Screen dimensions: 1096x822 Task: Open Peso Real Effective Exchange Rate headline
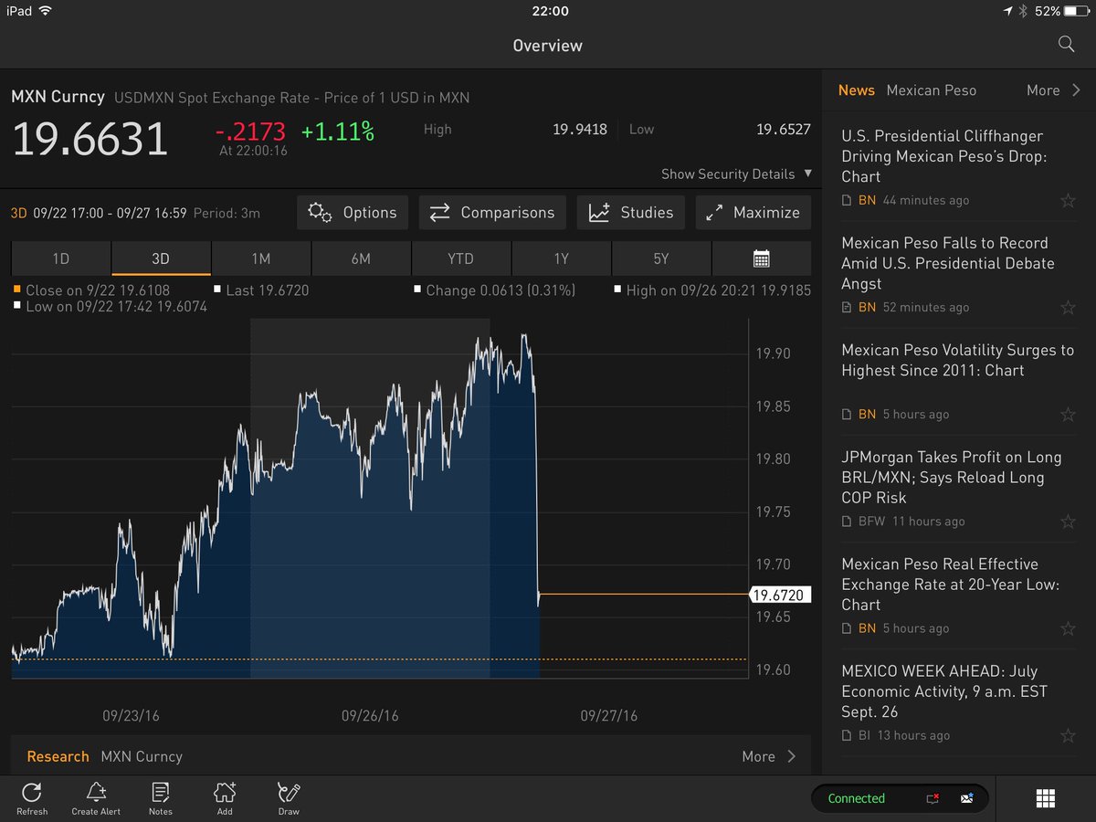coord(950,584)
